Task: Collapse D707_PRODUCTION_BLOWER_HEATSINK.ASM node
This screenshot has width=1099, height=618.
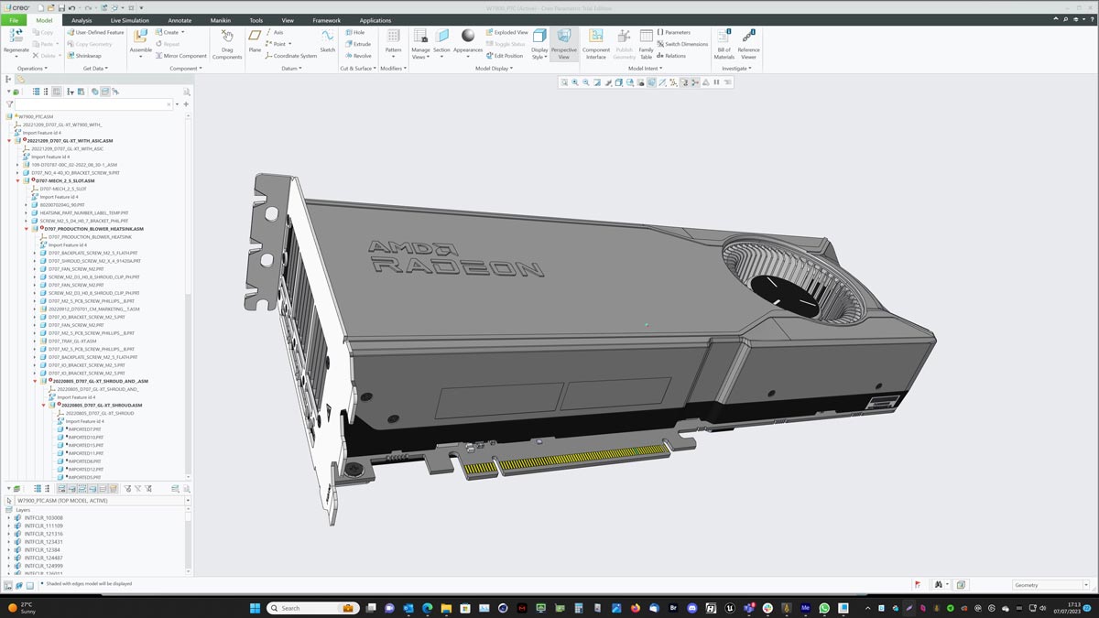Action: (27, 229)
